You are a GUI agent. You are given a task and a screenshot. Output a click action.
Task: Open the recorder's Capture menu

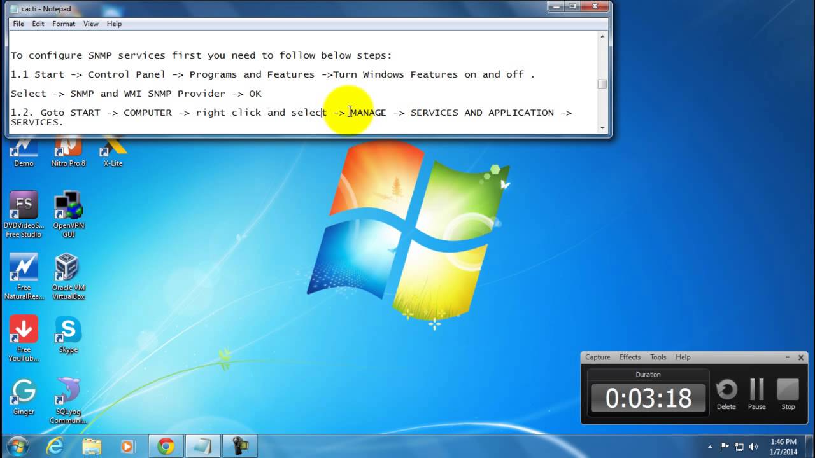(598, 357)
